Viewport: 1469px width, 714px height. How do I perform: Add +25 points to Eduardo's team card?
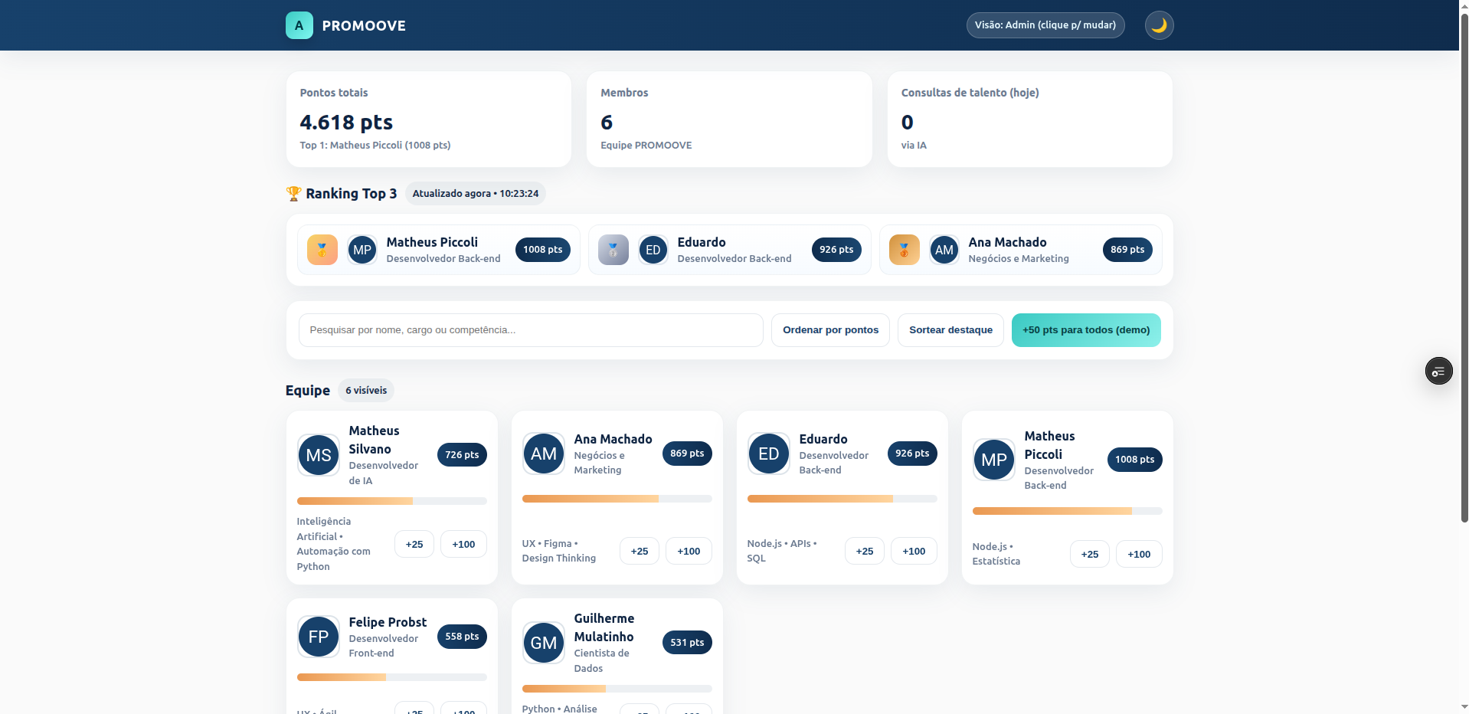point(864,551)
